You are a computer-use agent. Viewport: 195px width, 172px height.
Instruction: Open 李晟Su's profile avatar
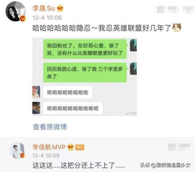click(x=16, y=11)
